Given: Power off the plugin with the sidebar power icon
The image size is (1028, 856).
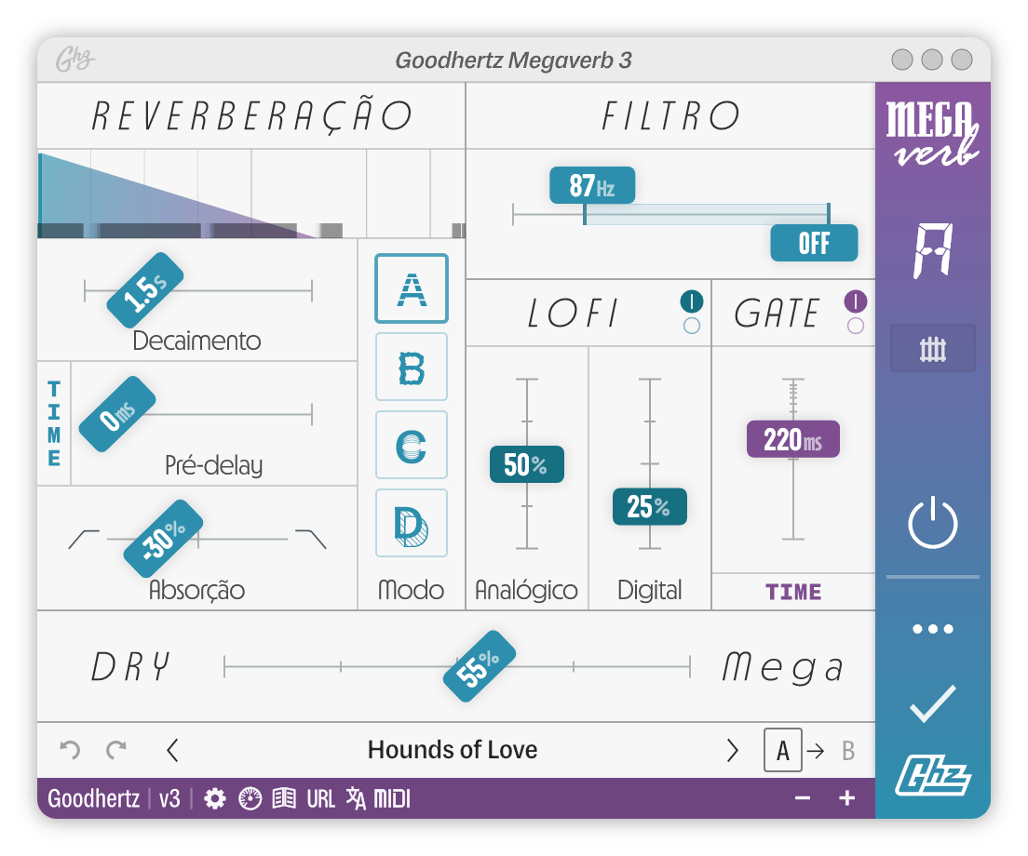Looking at the screenshot, I should click(x=932, y=522).
